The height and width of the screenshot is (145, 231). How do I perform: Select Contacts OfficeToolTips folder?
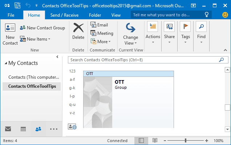click(32, 86)
